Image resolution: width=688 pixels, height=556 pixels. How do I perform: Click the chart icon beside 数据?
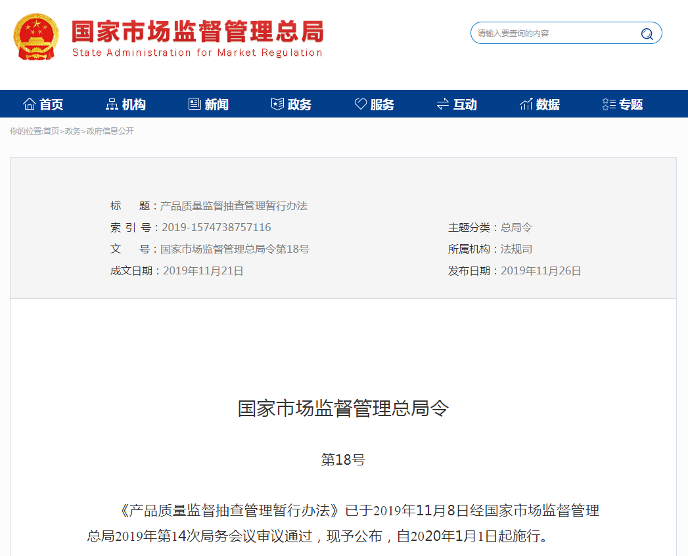[526, 104]
